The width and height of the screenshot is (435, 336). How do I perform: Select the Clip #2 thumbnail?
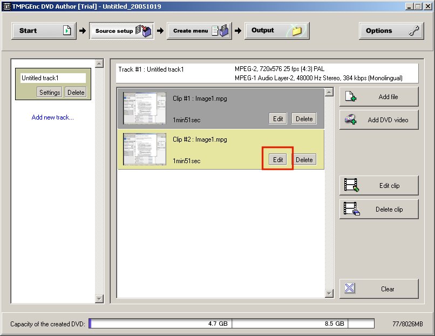(145, 149)
